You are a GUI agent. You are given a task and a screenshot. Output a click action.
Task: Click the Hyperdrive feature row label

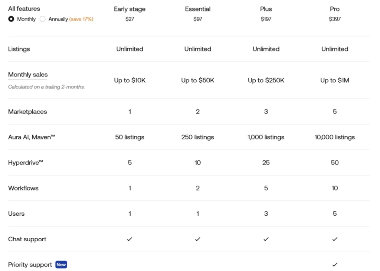25,162
